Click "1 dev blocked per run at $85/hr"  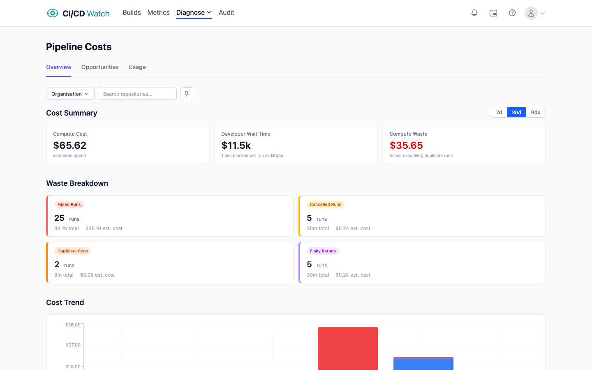click(x=252, y=155)
